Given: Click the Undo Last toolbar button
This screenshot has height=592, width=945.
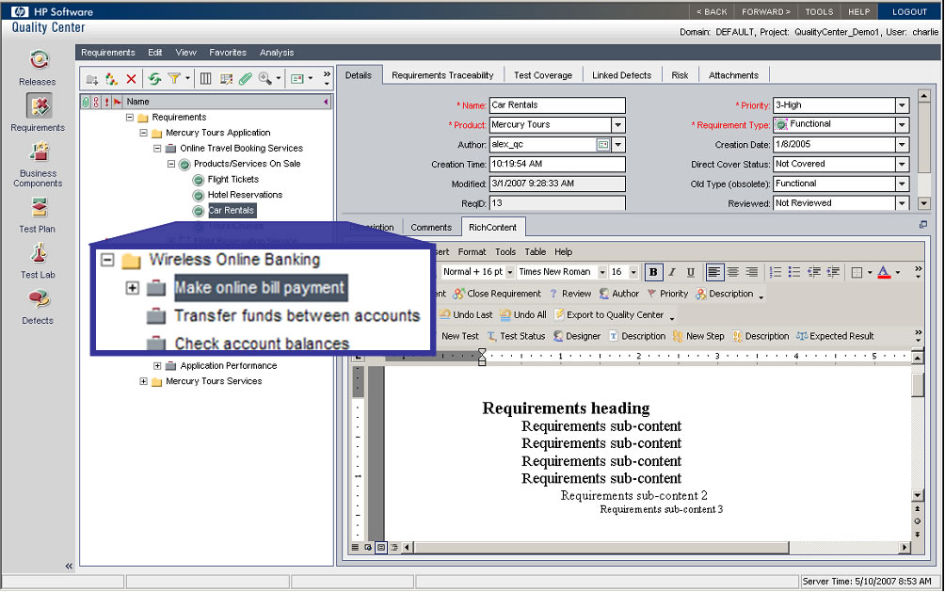Looking at the screenshot, I should point(466,314).
